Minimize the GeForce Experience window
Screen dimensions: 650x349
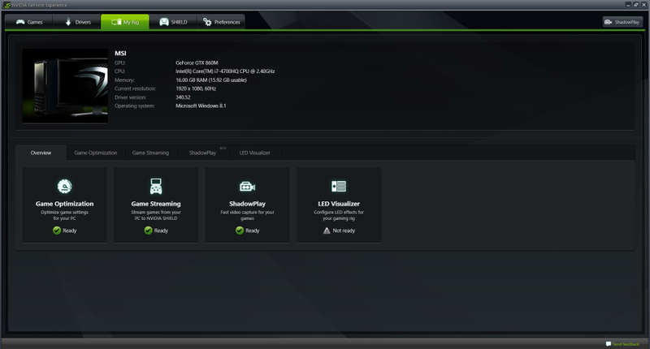pyautogui.click(x=628, y=5)
